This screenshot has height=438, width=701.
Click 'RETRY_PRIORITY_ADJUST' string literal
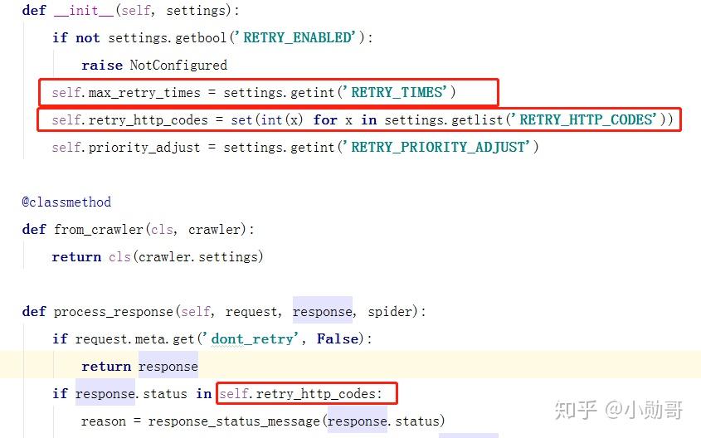click(440, 147)
